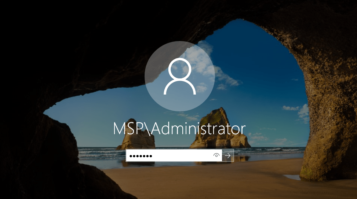
Task: Click the person silhouette profile picture
Action: [180, 76]
